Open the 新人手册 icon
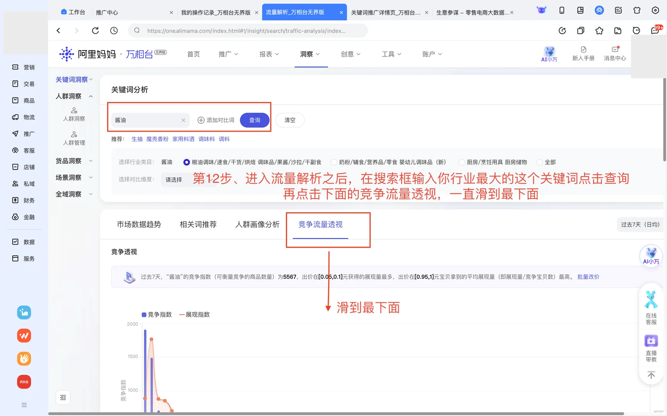Viewport: 667px width, 416px height. [583, 53]
